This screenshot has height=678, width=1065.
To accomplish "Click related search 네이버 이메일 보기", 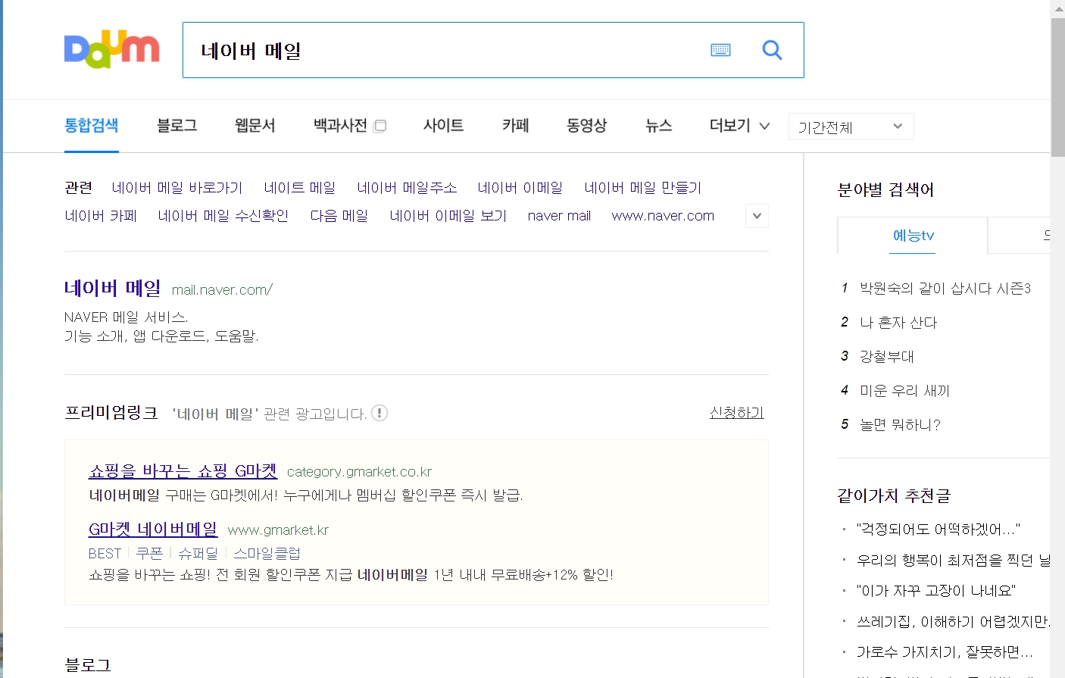I will [448, 216].
